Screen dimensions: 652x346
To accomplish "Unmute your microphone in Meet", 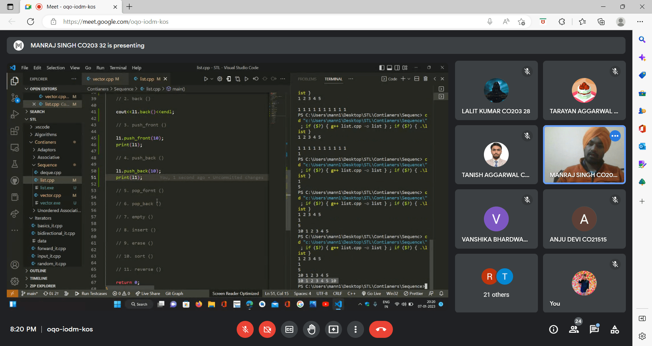I will tap(245, 329).
